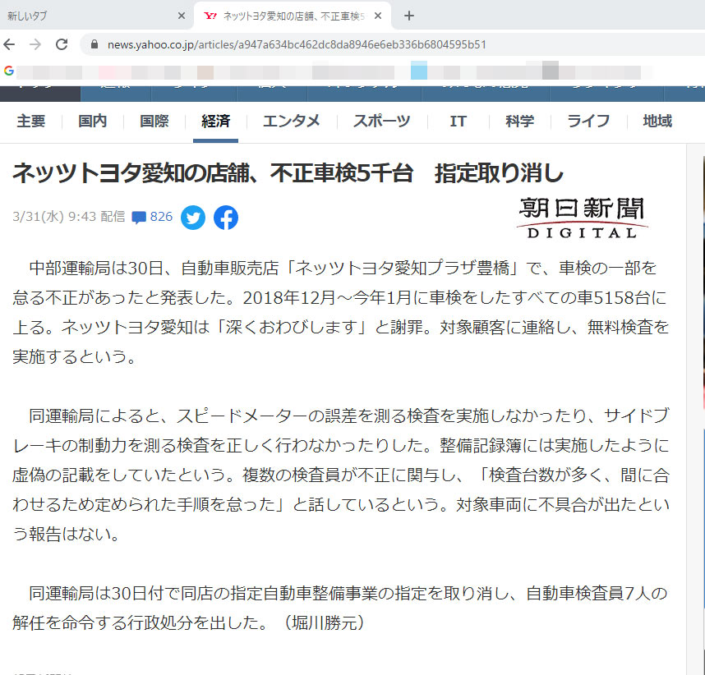Open the IT news category
This screenshot has width=705, height=675.
[x=458, y=122]
